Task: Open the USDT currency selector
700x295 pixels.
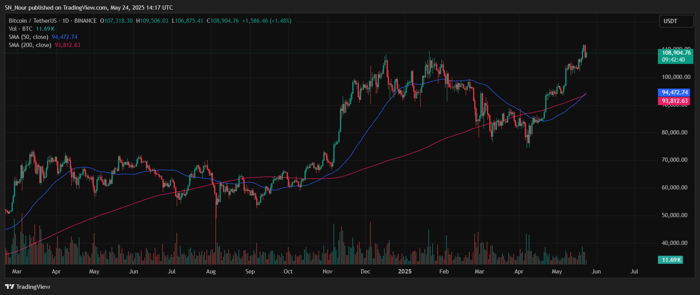Action: 676,21
